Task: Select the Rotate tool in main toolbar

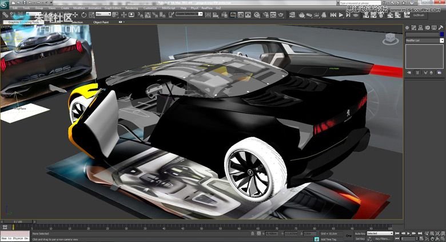Action: point(84,14)
